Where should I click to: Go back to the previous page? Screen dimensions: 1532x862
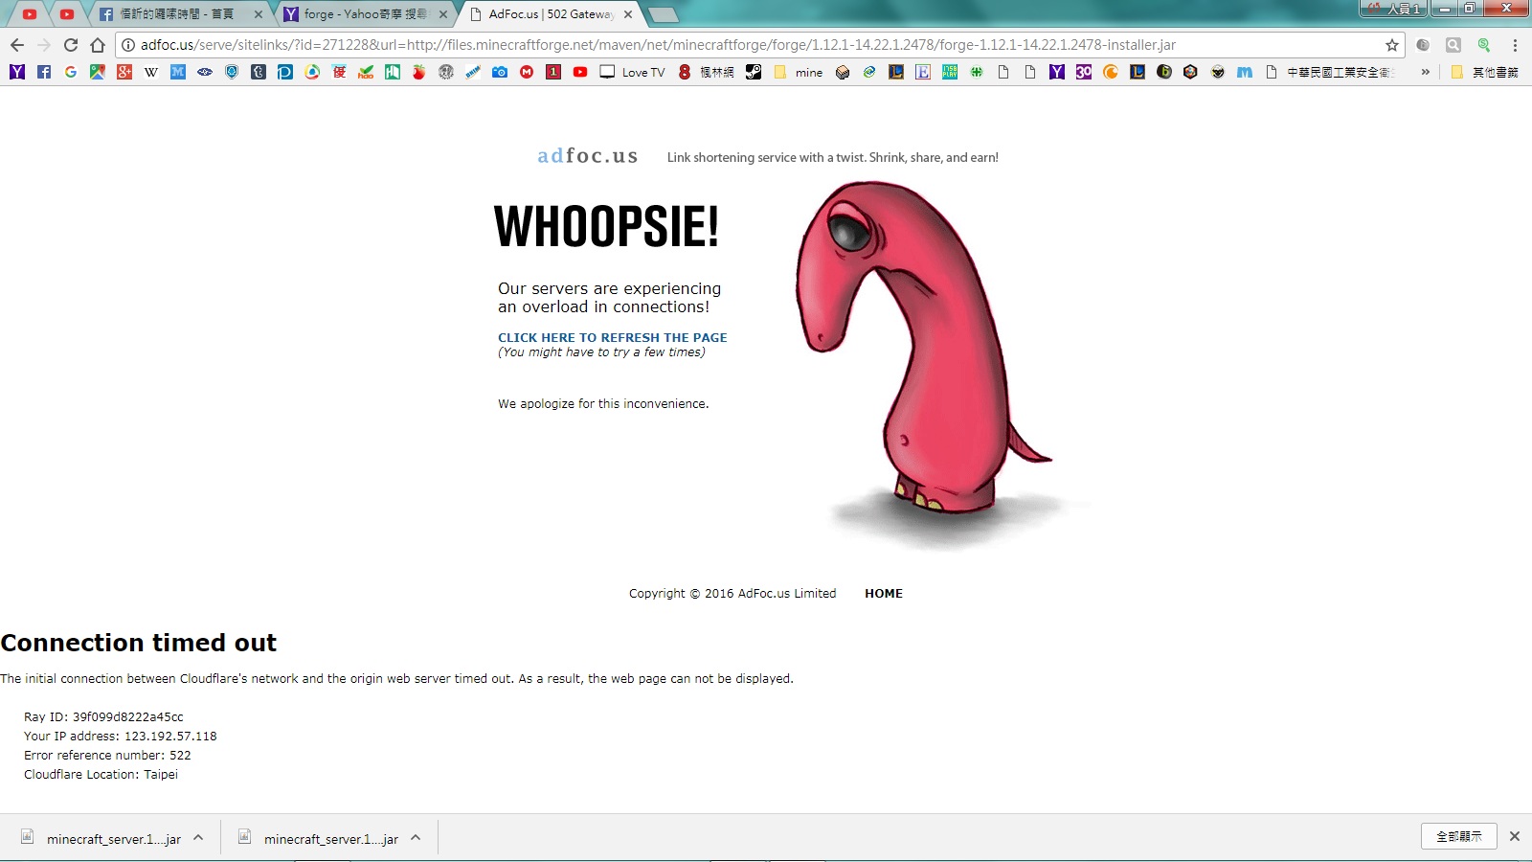[x=17, y=45]
